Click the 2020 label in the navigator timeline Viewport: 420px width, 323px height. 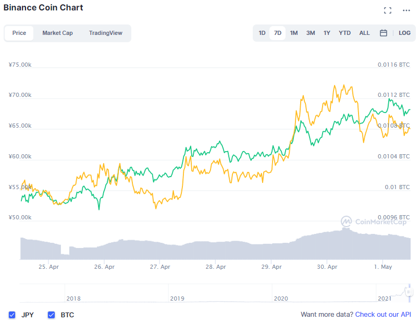[281, 299]
